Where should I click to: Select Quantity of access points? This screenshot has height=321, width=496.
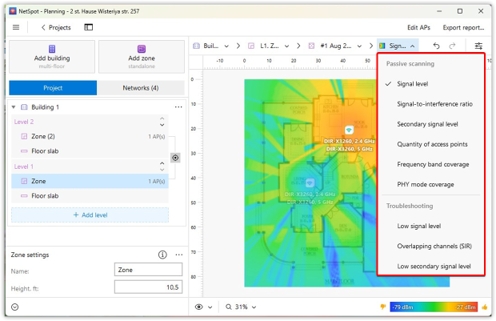click(x=431, y=144)
